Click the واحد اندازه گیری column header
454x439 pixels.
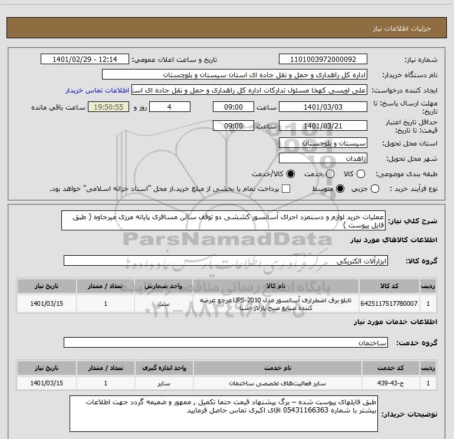click(x=164, y=368)
